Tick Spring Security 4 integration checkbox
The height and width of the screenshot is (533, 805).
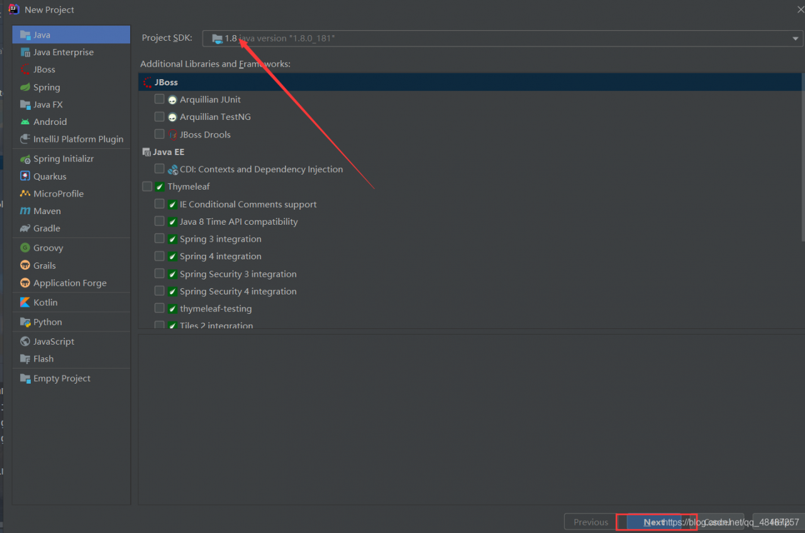pyautogui.click(x=159, y=291)
